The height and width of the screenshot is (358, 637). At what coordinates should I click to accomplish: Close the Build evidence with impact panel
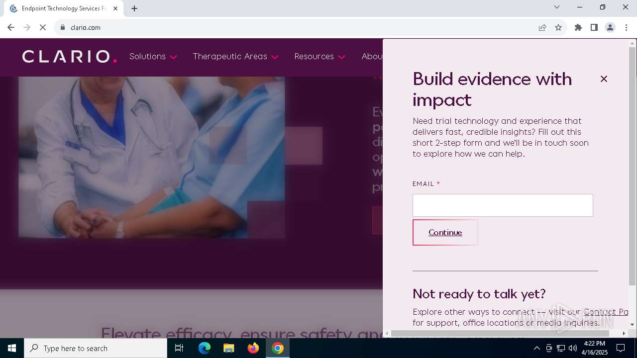[x=604, y=79]
